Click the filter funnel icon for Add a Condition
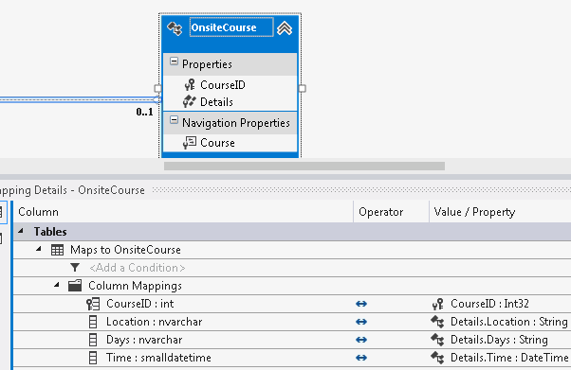Viewport: 571px width, 370px height. point(75,268)
